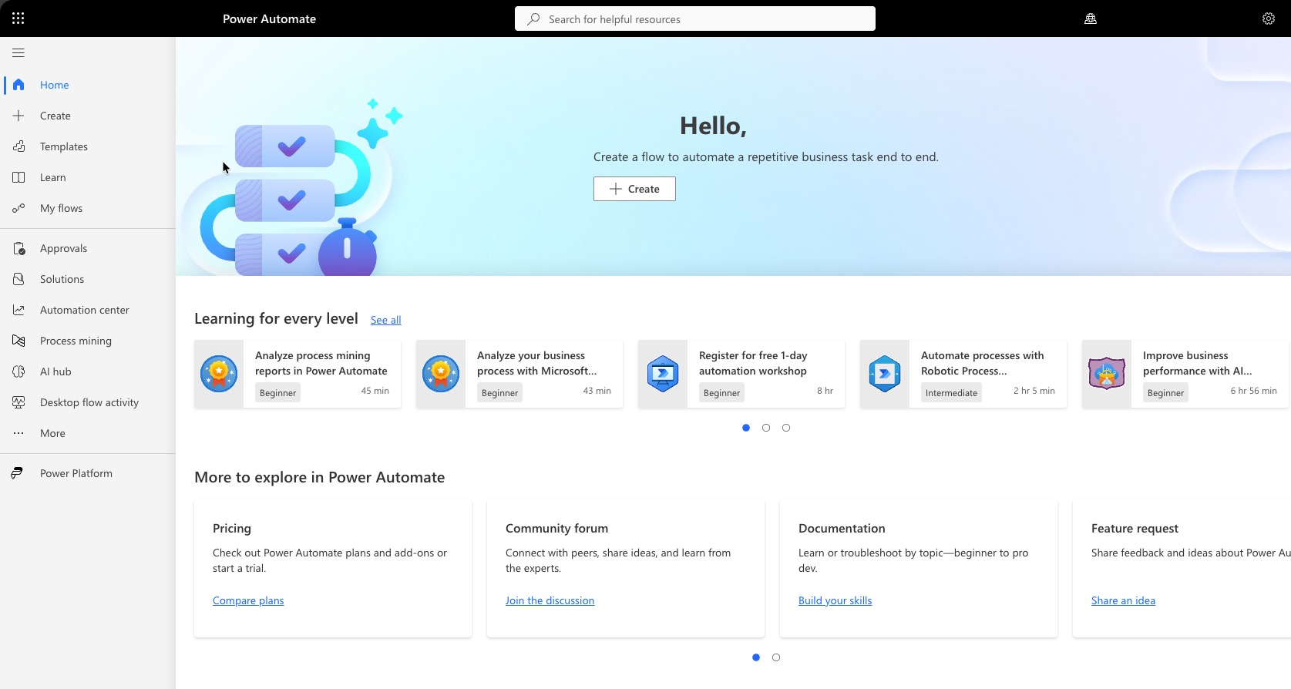Click the Process mining icon

[18, 341]
